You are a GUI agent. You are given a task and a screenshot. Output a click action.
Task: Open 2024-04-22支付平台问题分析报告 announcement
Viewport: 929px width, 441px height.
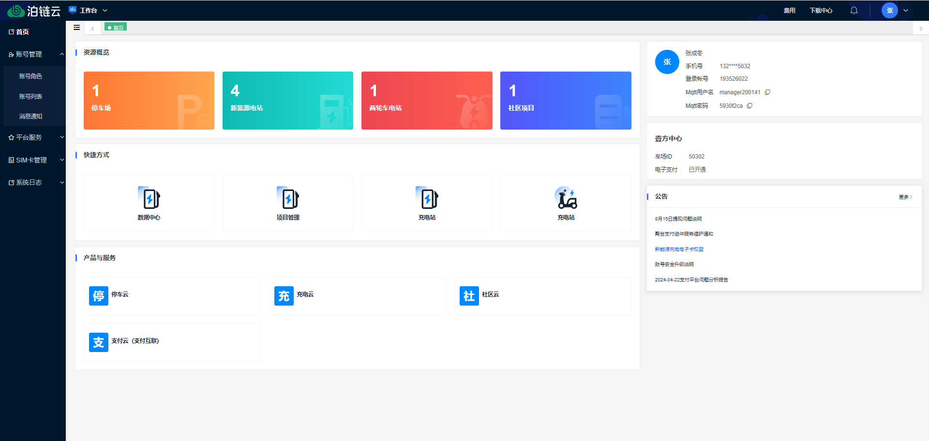coord(691,280)
